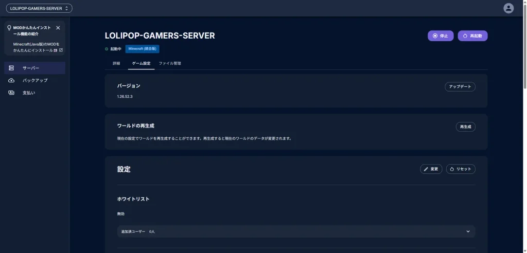Image resolution: width=527 pixels, height=253 pixels.
Task: Switch to the ゲーム設定 tab
Action: pos(141,63)
